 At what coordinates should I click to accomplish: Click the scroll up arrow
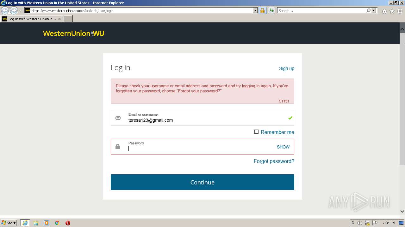(x=402, y=29)
